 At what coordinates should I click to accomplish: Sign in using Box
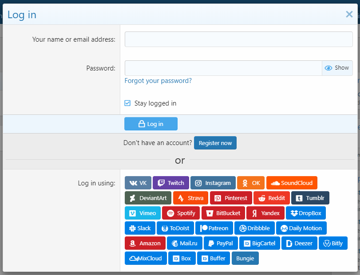[182, 258]
